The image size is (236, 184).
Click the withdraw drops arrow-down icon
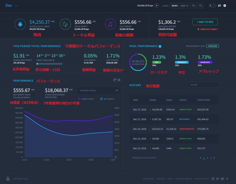(201, 6)
